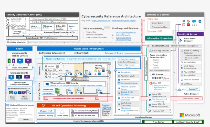
Task: Click the Azure Sphere icon
Action: click(x=62, y=112)
